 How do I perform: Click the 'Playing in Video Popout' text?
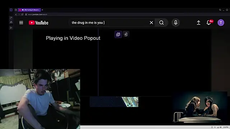[x=73, y=38]
